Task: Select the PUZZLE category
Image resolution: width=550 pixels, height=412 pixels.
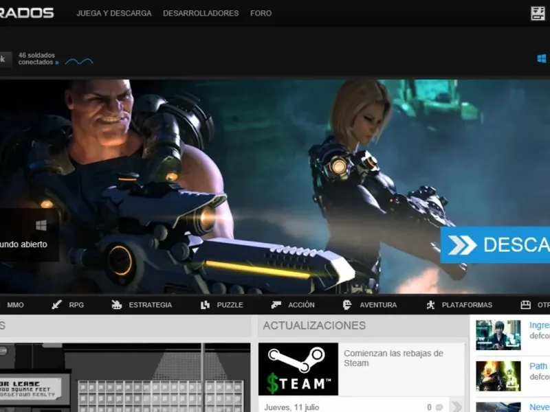Action: tap(230, 305)
